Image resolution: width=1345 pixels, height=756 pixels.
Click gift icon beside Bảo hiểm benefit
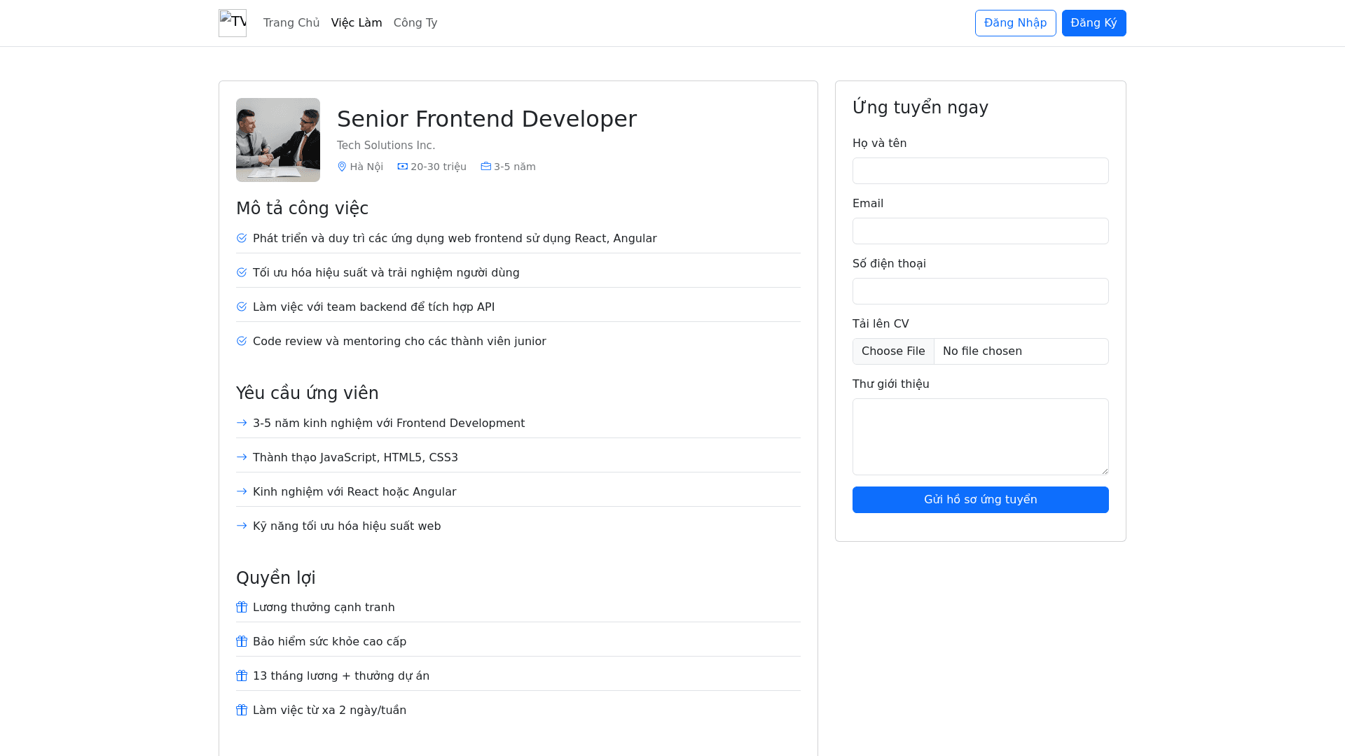[x=242, y=641]
